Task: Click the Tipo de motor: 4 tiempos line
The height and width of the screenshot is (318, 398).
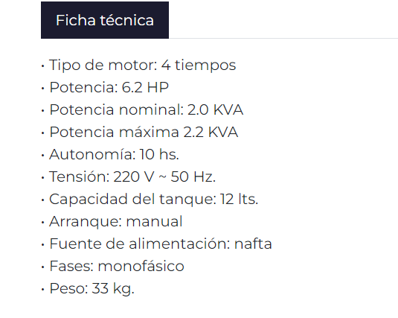Action: 143,65
